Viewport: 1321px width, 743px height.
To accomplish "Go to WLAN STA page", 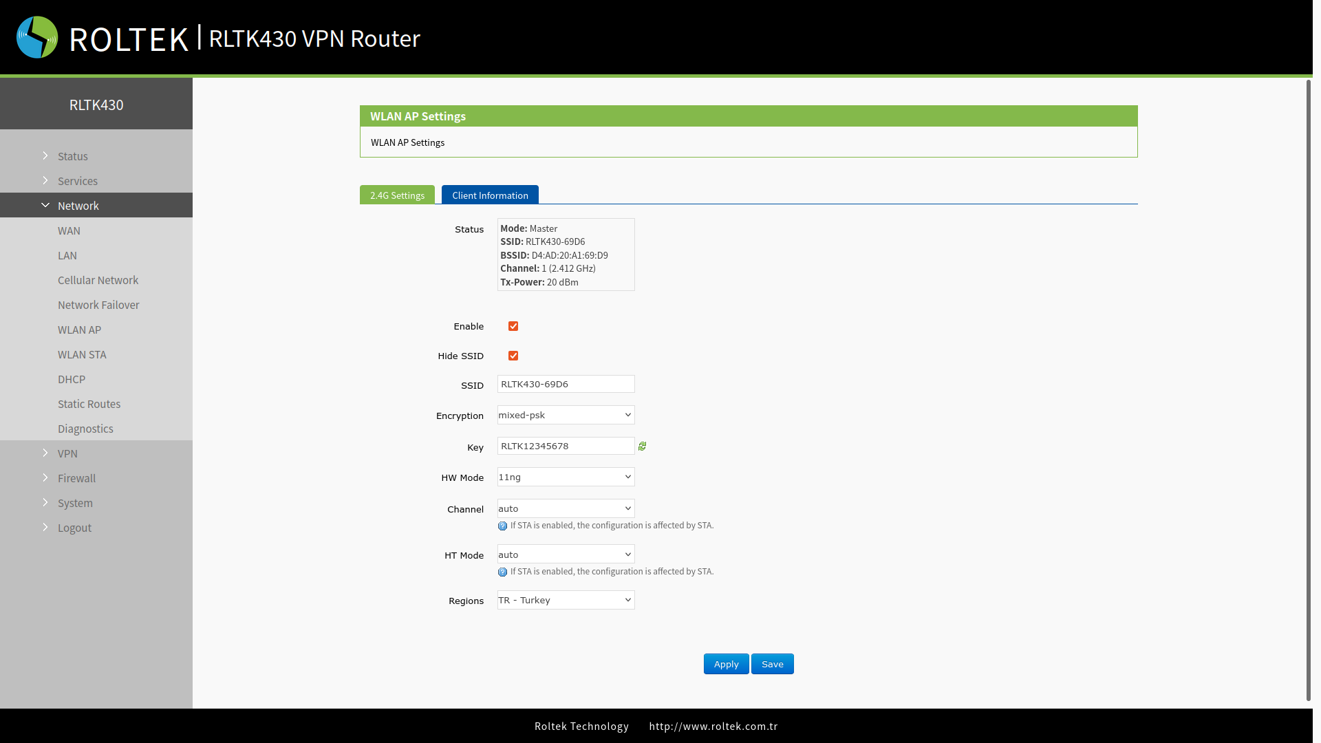I will [x=82, y=354].
